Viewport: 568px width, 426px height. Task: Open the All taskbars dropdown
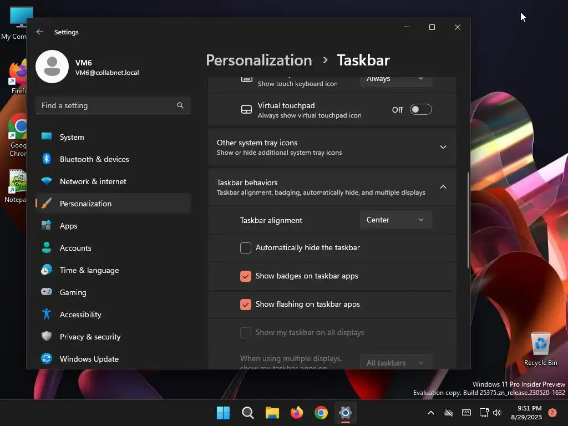396,362
